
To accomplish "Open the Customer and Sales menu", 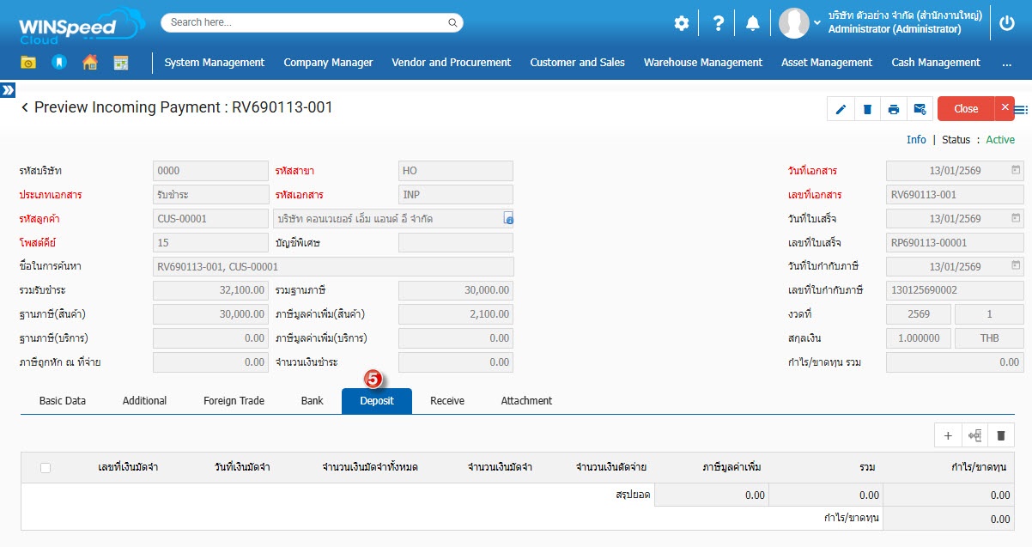I will pyautogui.click(x=577, y=63).
